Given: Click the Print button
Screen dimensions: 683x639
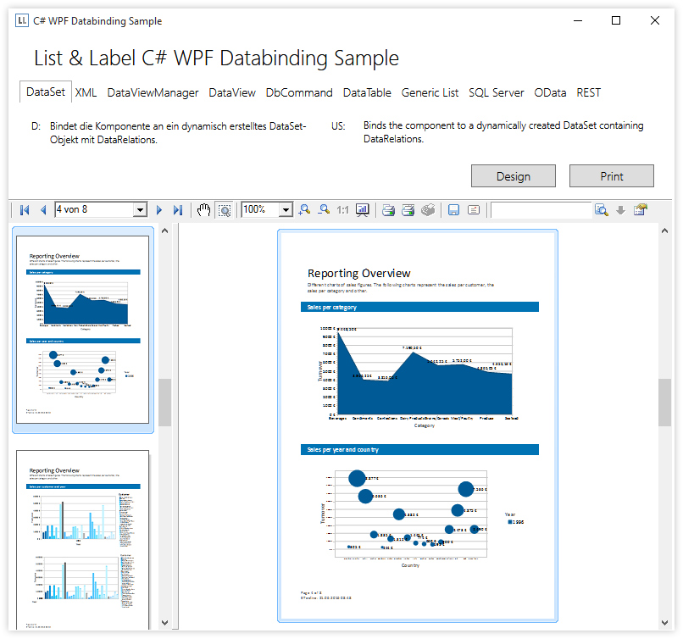Looking at the screenshot, I should (x=612, y=176).
